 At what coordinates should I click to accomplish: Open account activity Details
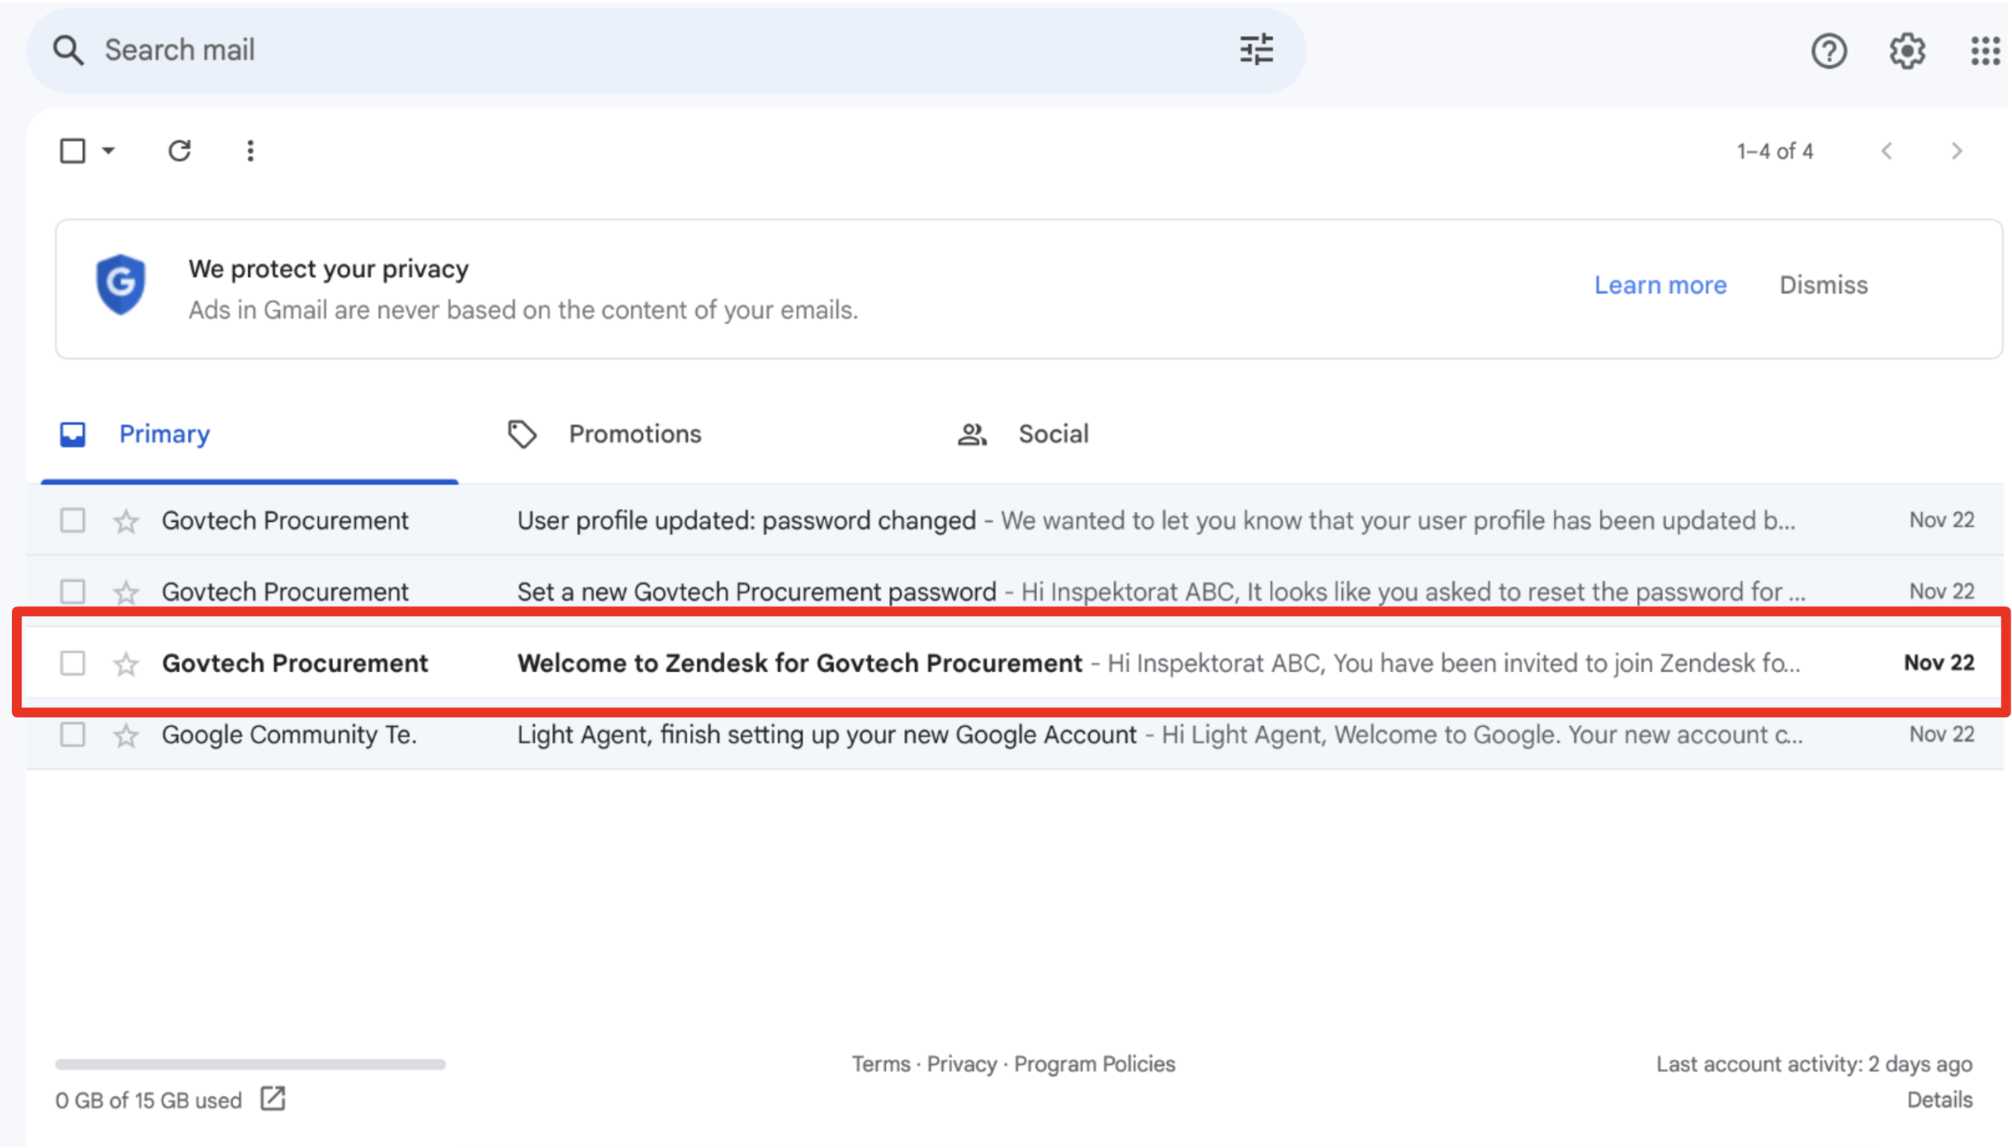[1939, 1100]
